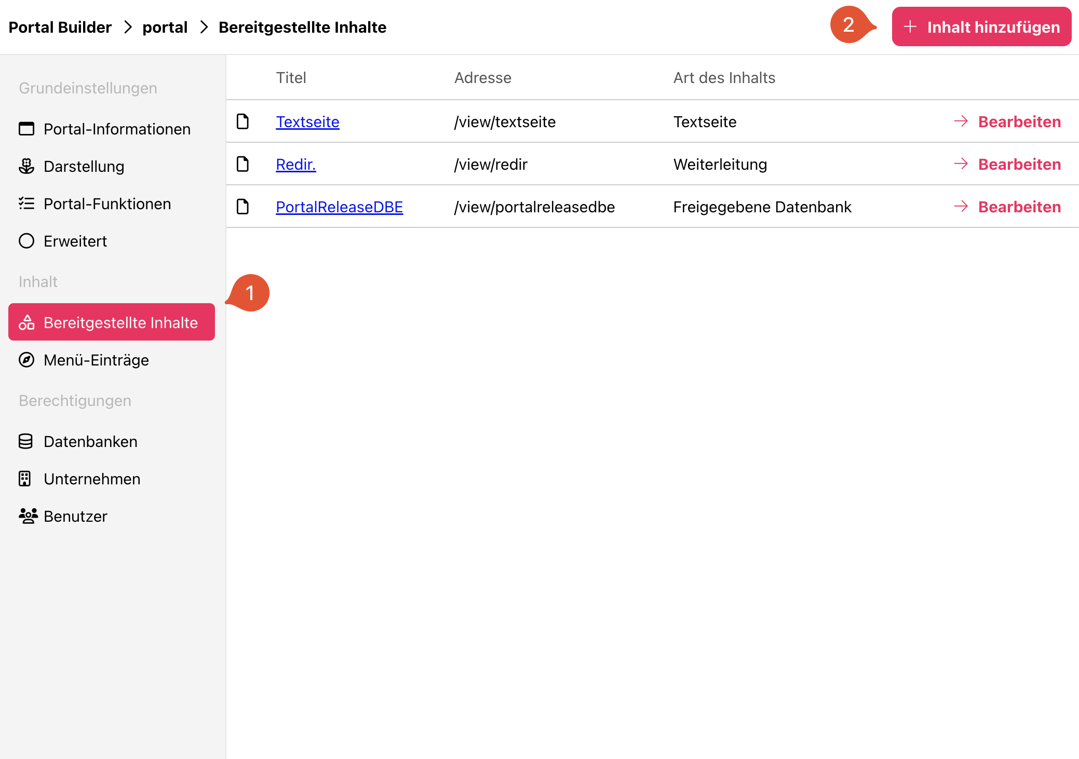The height and width of the screenshot is (759, 1079).
Task: Click the Portal-Informationen window icon
Action: [26, 129]
